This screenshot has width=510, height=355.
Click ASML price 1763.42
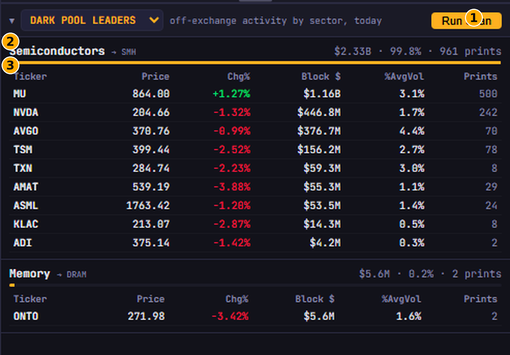(x=148, y=205)
